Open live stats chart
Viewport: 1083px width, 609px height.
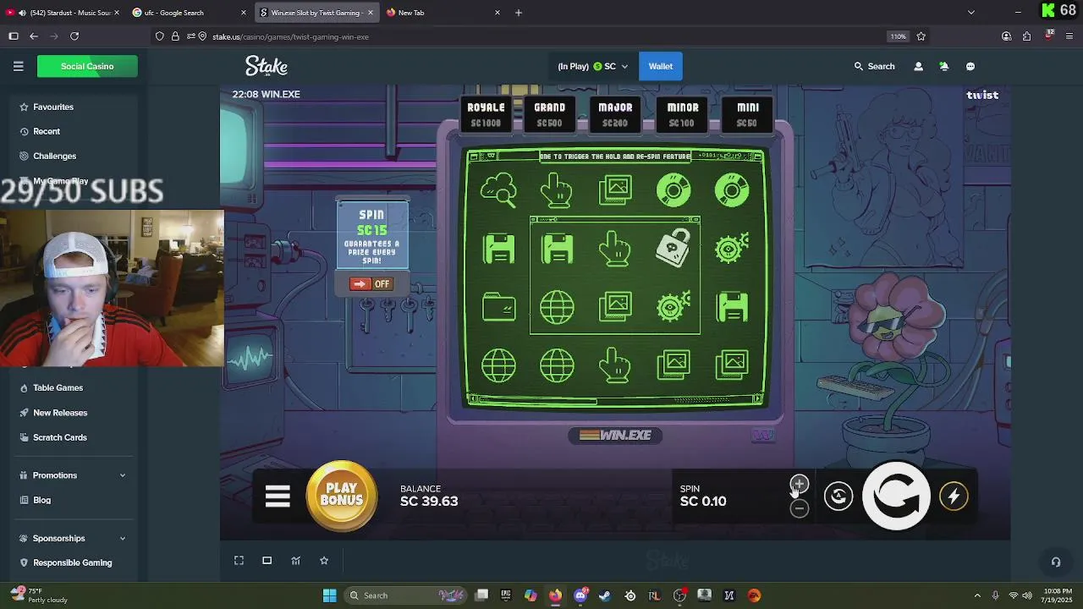point(295,560)
